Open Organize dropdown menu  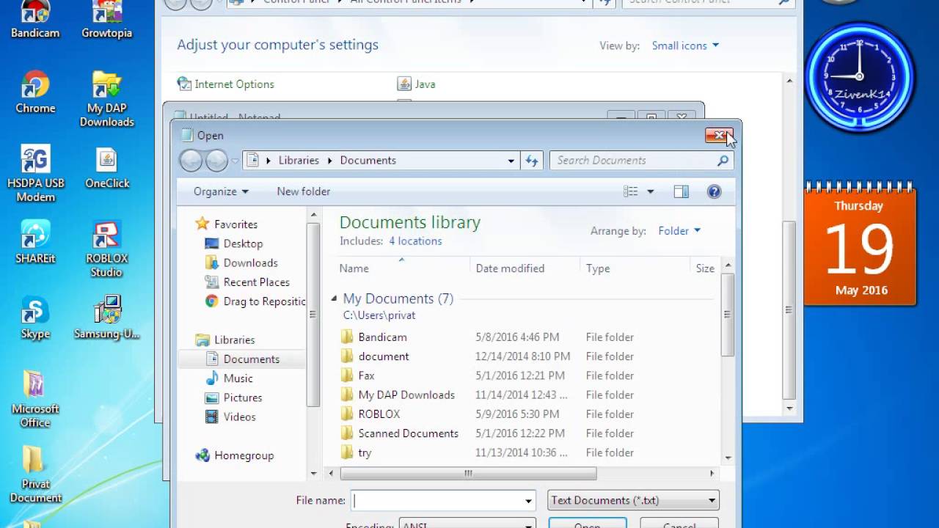coord(221,191)
